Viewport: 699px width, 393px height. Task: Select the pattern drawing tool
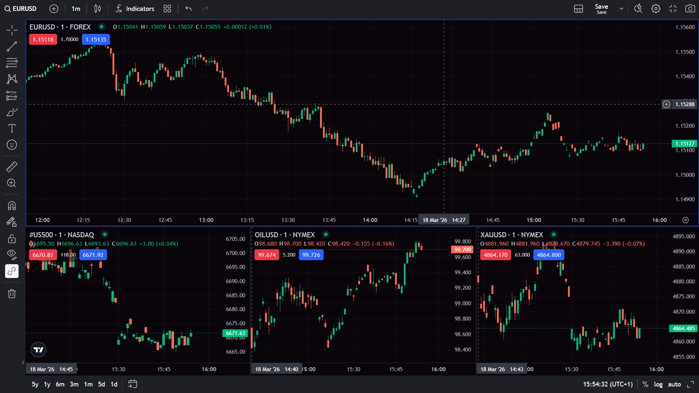point(12,79)
